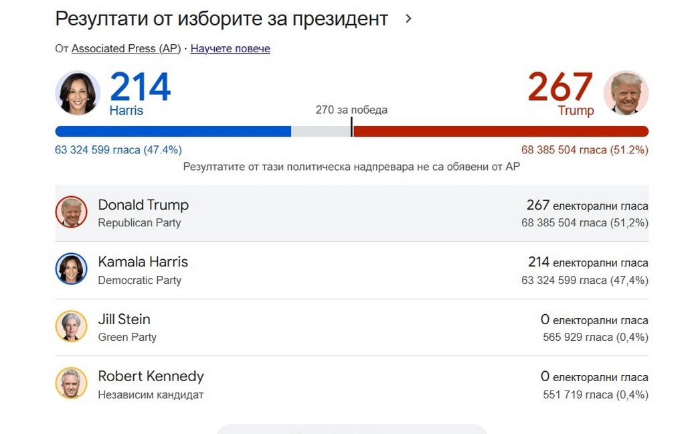This screenshot has width=696, height=434.
Task: Click Donald Trump's avatar in results list
Action: (x=71, y=212)
